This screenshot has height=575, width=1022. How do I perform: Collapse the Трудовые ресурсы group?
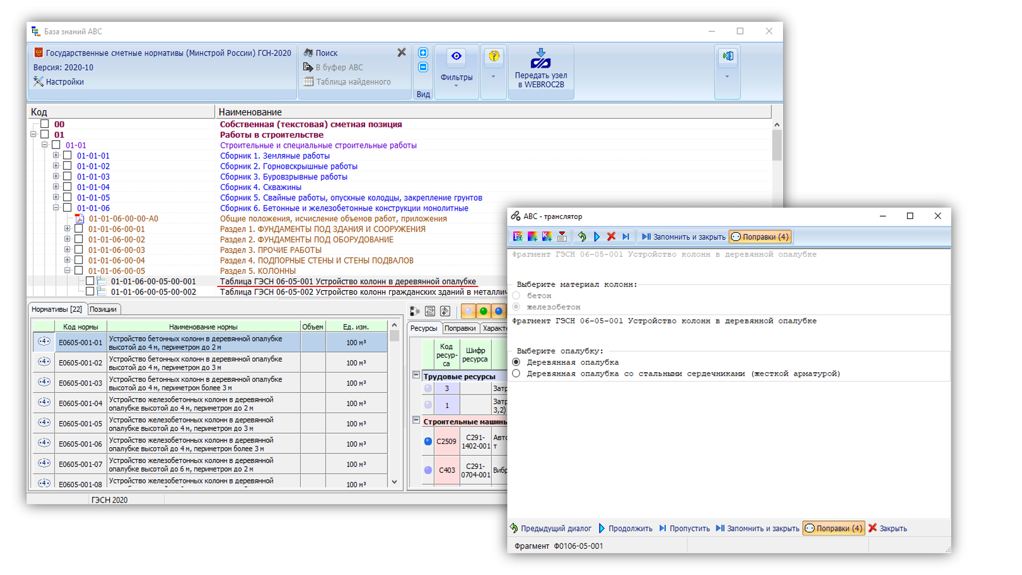[x=416, y=375]
